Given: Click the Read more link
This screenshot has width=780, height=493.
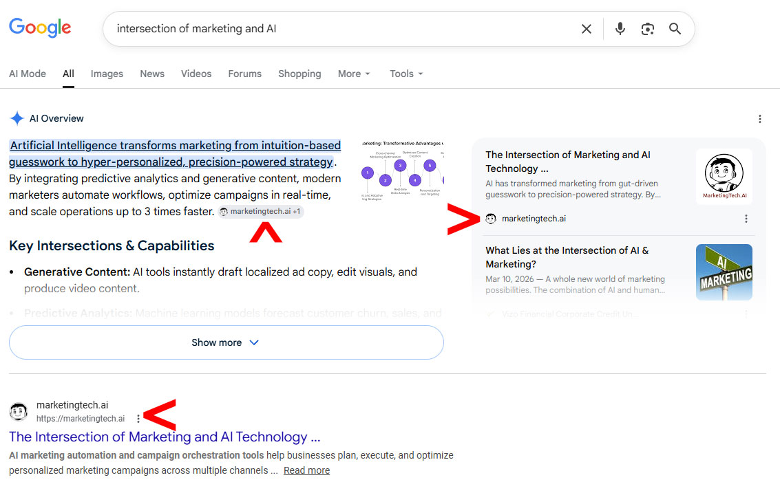Looking at the screenshot, I should [306, 470].
